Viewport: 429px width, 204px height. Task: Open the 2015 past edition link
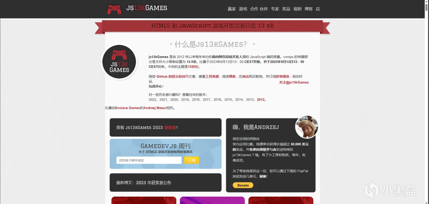click(228, 100)
